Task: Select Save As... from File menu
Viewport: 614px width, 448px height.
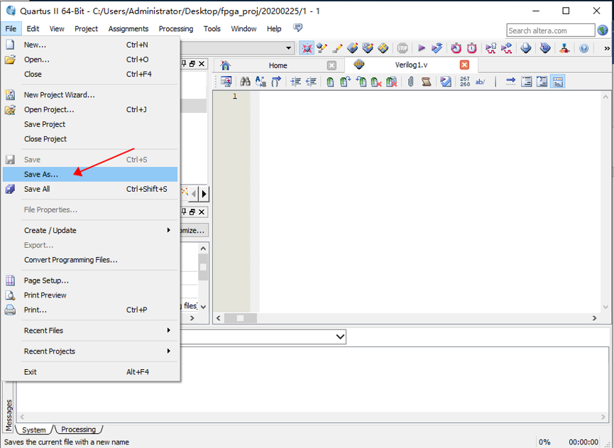Action: pos(41,174)
